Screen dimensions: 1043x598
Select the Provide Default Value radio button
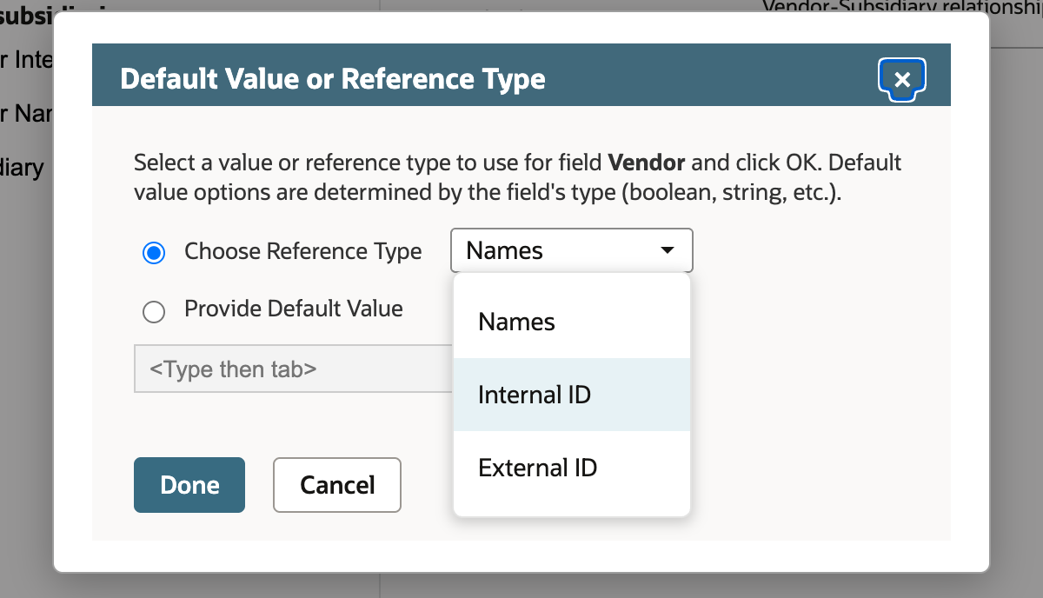point(154,311)
